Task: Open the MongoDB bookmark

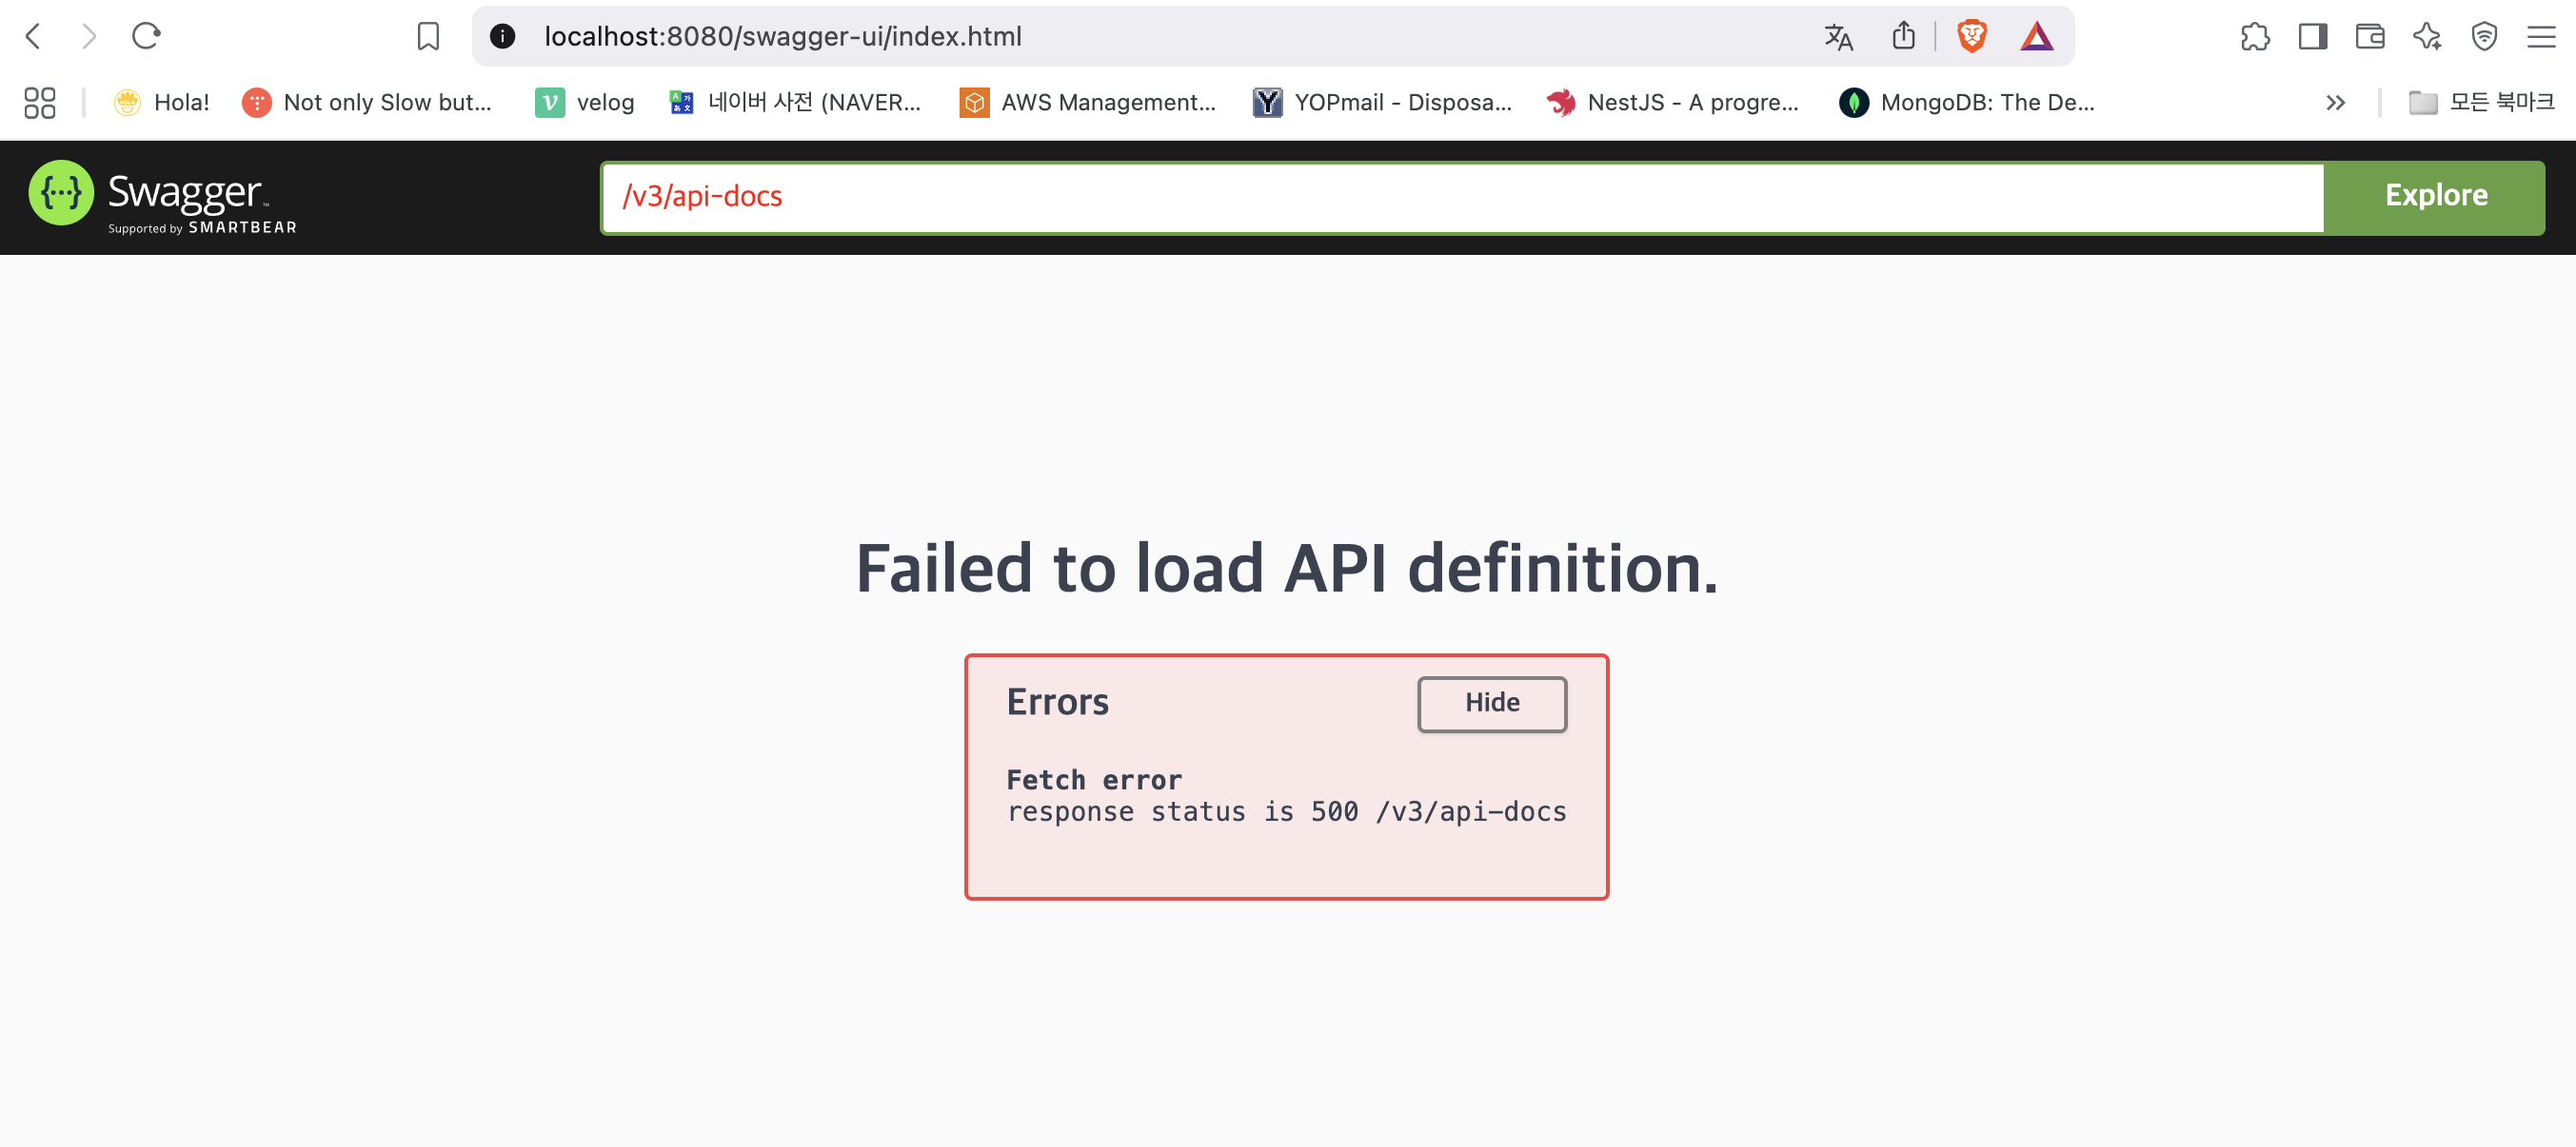Action: [x=1967, y=102]
